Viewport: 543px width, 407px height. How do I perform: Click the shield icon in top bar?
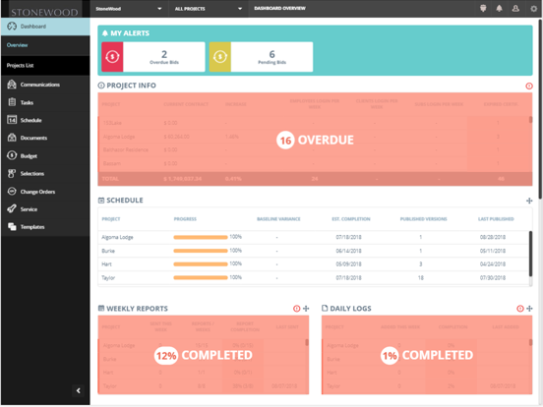483,9
